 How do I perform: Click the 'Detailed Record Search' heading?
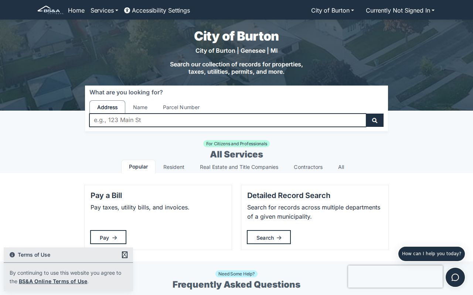tap(289, 195)
